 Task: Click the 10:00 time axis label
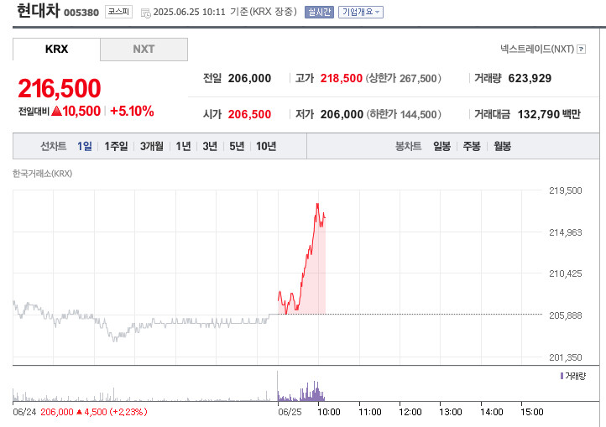tap(329, 412)
